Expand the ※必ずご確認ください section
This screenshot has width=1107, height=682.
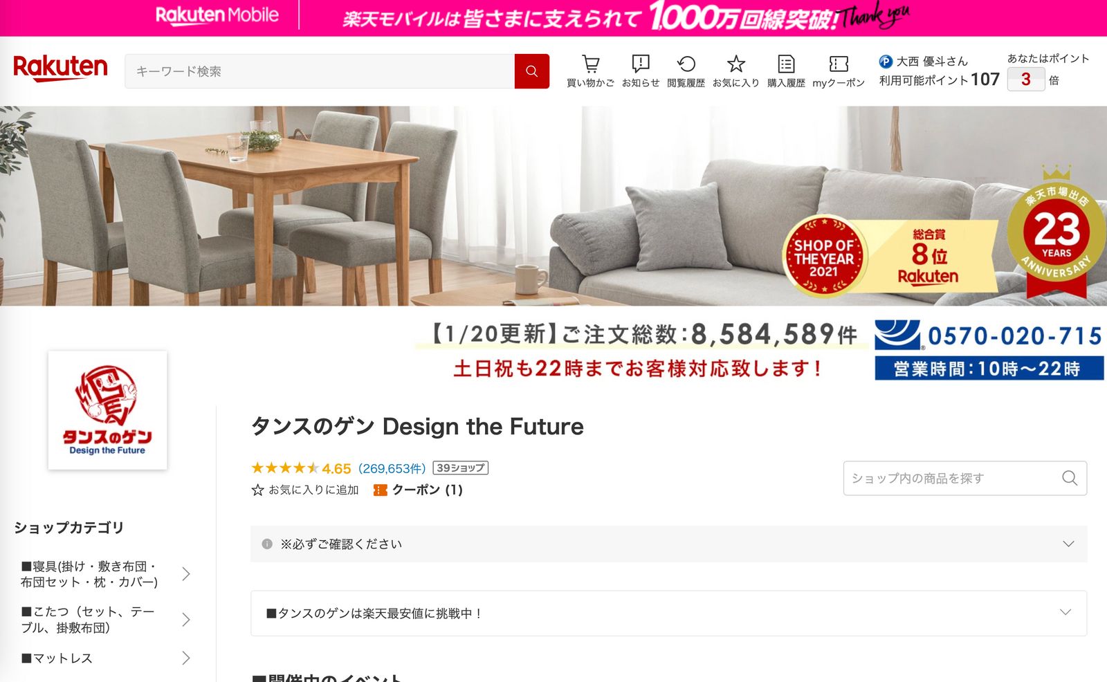[668, 544]
